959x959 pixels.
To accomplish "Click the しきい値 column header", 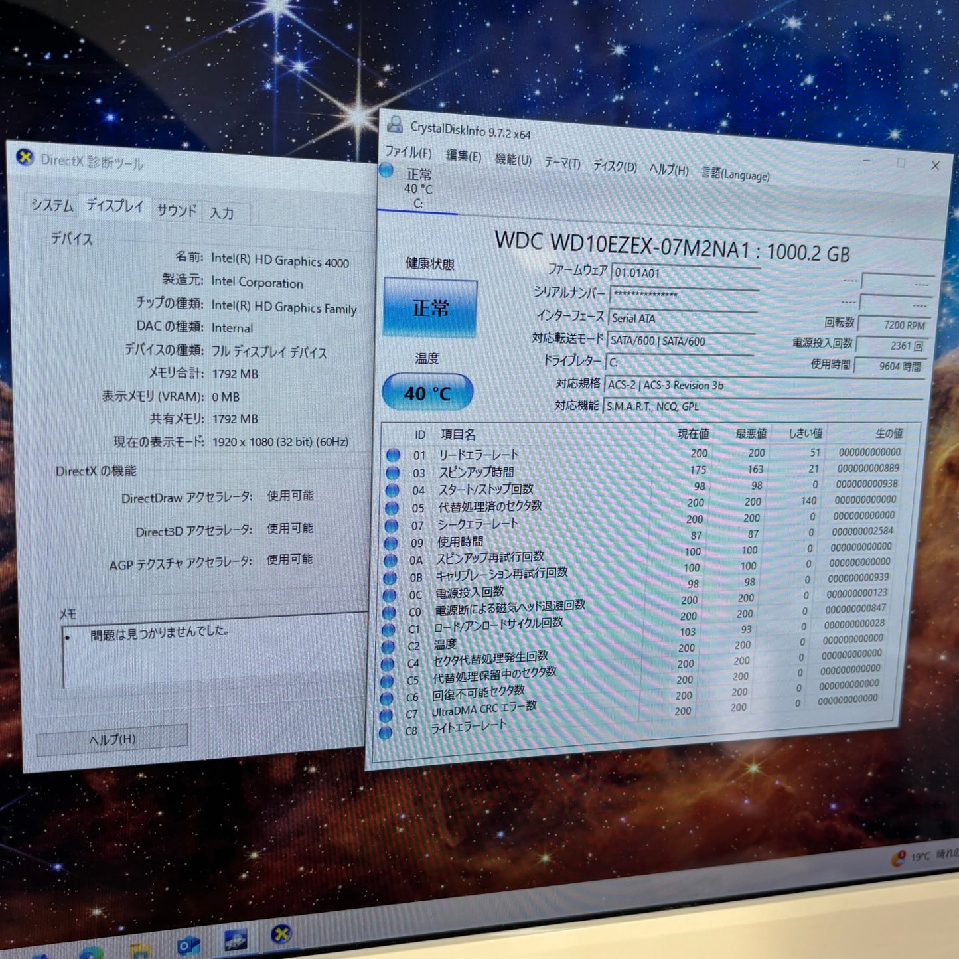I will click(806, 433).
